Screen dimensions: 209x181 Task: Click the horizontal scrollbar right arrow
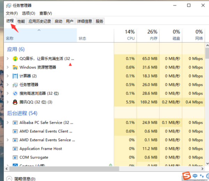tap(202, 168)
